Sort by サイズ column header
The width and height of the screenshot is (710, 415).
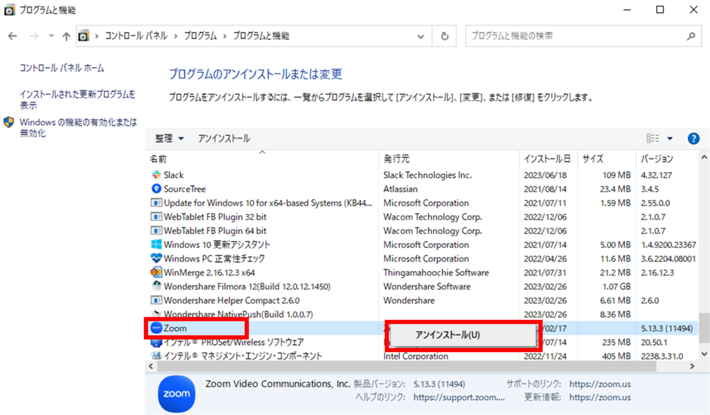pyautogui.click(x=592, y=159)
